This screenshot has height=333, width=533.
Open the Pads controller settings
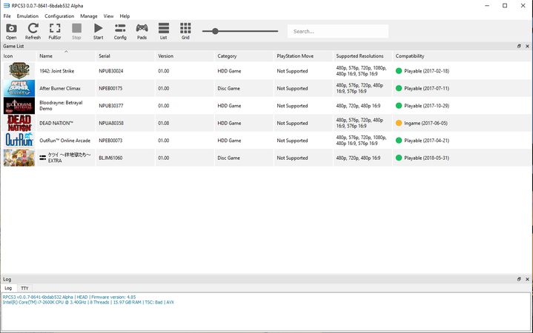point(142,31)
